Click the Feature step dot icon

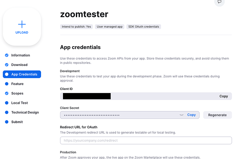click(6, 84)
